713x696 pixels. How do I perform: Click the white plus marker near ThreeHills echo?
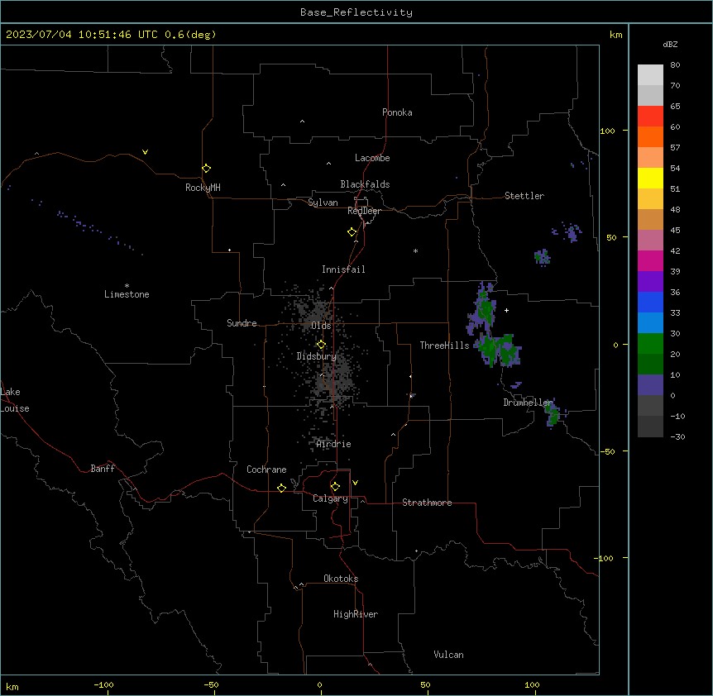tap(506, 310)
